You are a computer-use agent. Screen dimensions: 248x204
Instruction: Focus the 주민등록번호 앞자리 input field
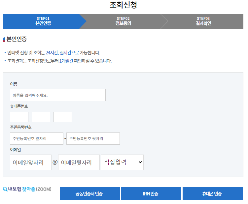(x=37, y=139)
